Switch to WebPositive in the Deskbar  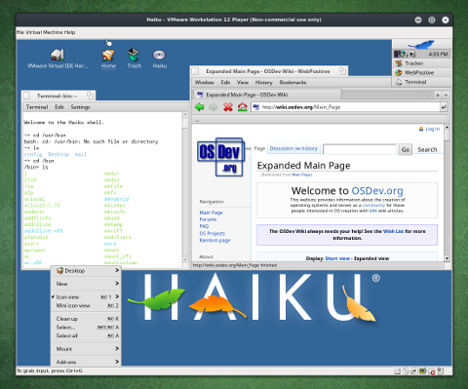click(x=422, y=73)
